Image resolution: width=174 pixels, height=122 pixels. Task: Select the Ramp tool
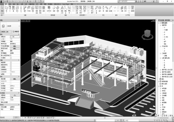[x=54, y=9]
